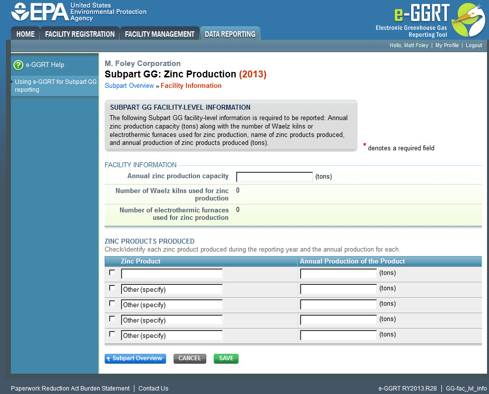Click the e-GGRT heron logo
This screenshot has height=394, width=489.
(468, 20)
